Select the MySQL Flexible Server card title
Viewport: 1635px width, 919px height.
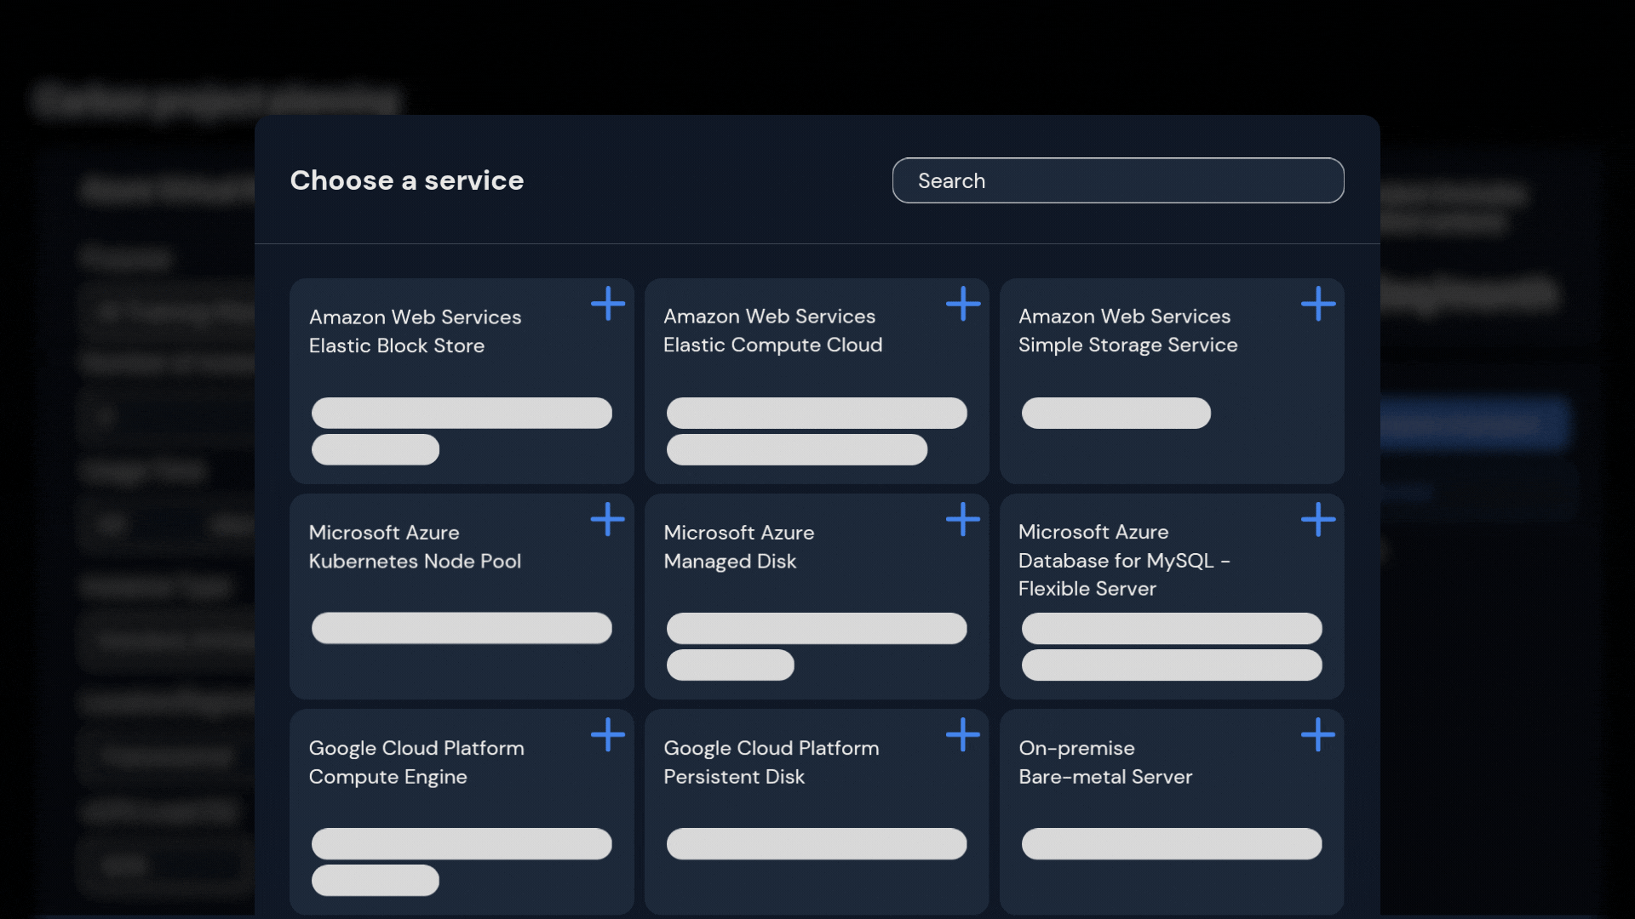(x=1124, y=560)
